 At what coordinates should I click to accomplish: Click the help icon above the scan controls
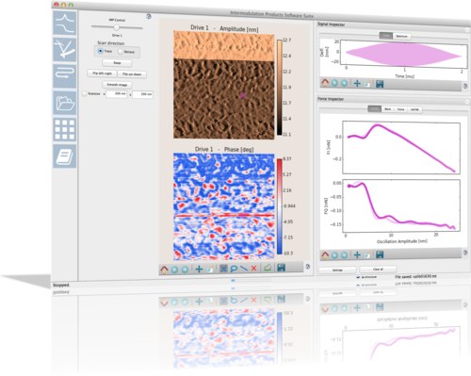(149, 16)
